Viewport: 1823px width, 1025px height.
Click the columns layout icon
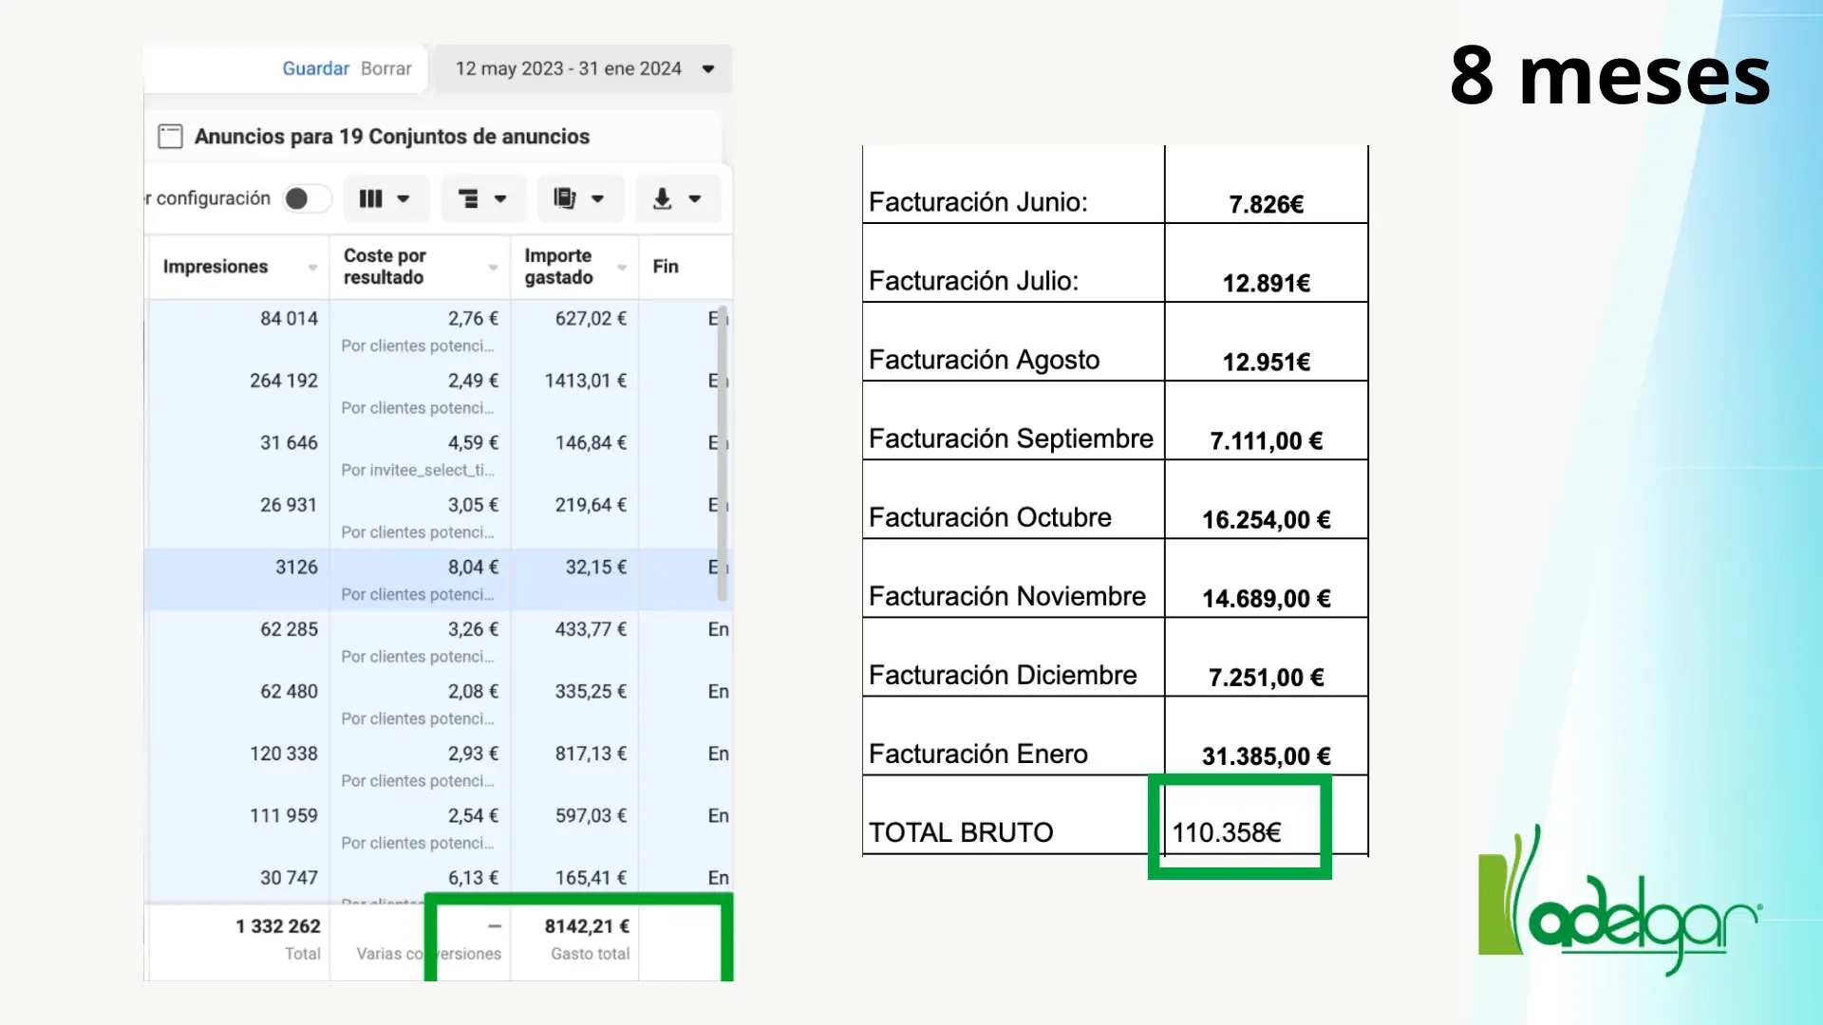click(x=371, y=199)
